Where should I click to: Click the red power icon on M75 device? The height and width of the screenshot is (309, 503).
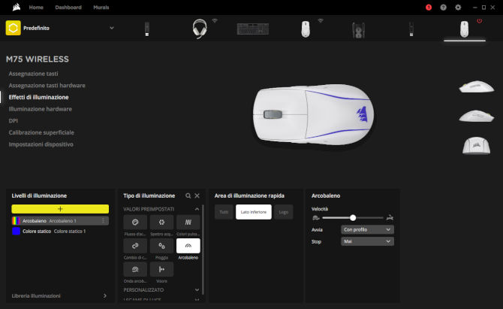479,21
